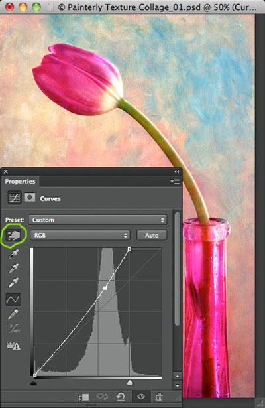
Task: Click the document icon in title bar
Action: (x=51, y=7)
